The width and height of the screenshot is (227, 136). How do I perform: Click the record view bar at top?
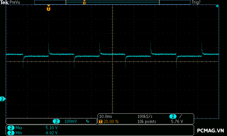112,2
